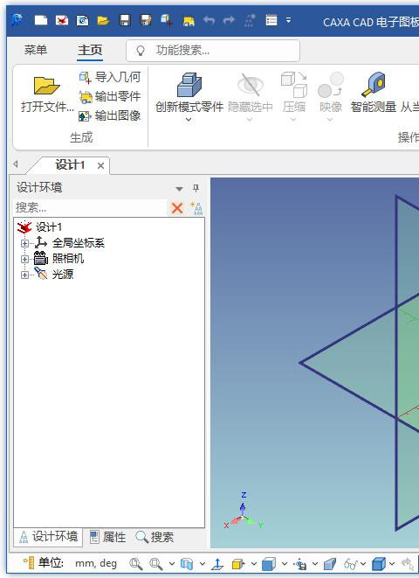Viewport: 419px width, 578px height.
Task: Save the document with the floppy disk icon
Action: [x=125, y=20]
